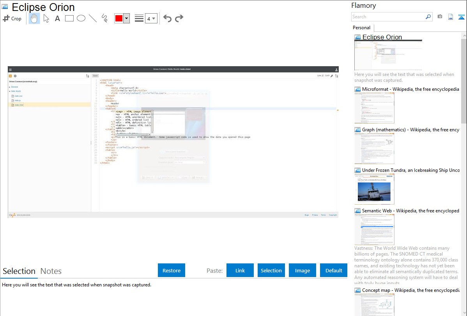Open the Microformat Wikipedia snapshot title
467x316 pixels.
410,89
